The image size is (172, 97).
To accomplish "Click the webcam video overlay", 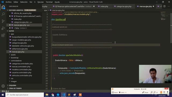I will point(155,74).
